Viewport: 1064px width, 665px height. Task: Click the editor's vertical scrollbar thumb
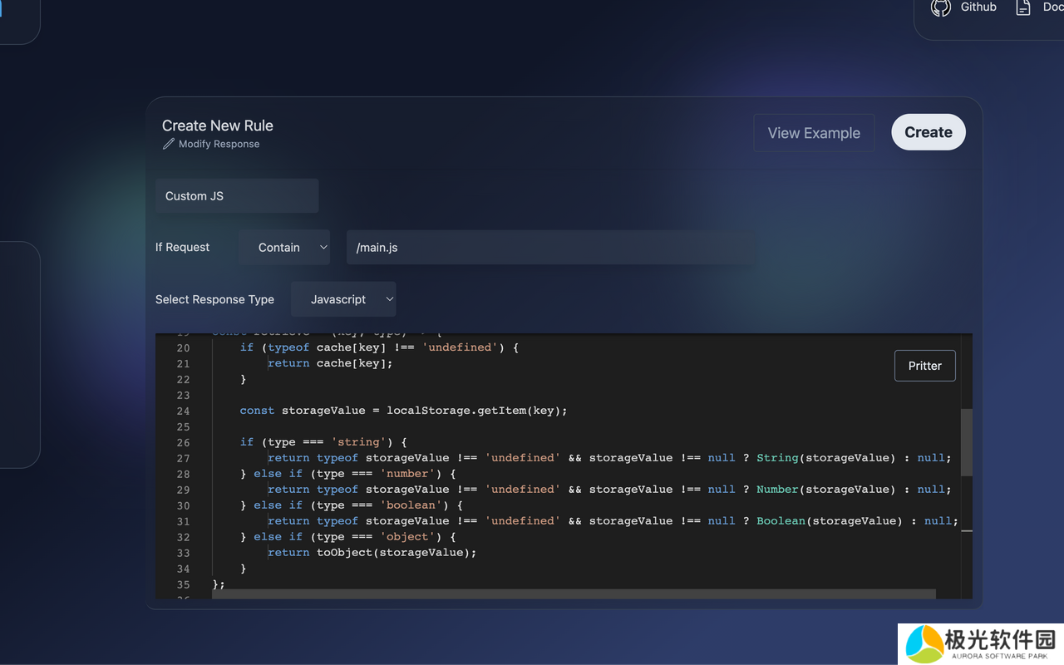coord(966,442)
